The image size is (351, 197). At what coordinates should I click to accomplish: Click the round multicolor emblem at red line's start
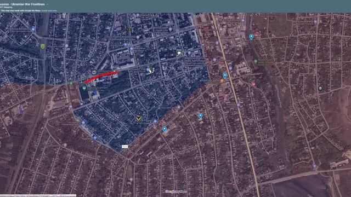94,72
